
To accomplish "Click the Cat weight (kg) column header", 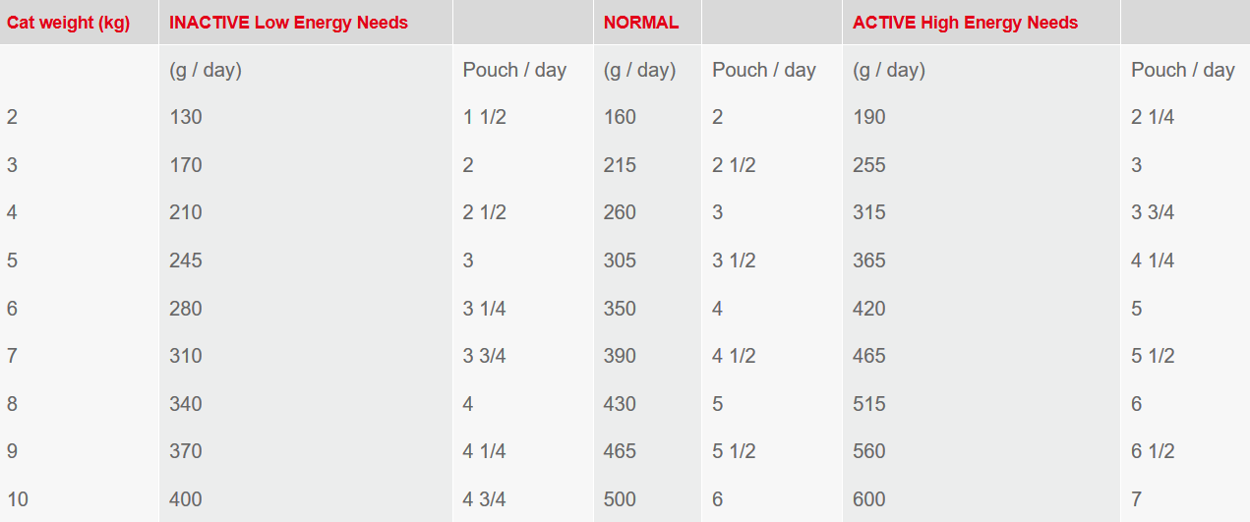I will click(68, 23).
